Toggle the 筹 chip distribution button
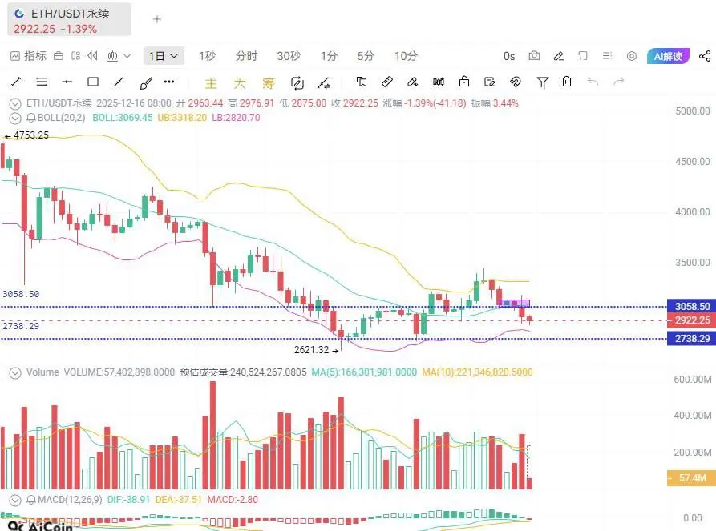 coord(268,83)
